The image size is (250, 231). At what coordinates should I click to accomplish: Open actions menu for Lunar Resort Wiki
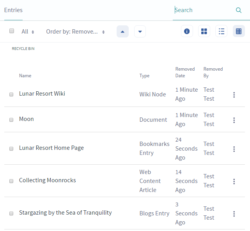(x=234, y=95)
